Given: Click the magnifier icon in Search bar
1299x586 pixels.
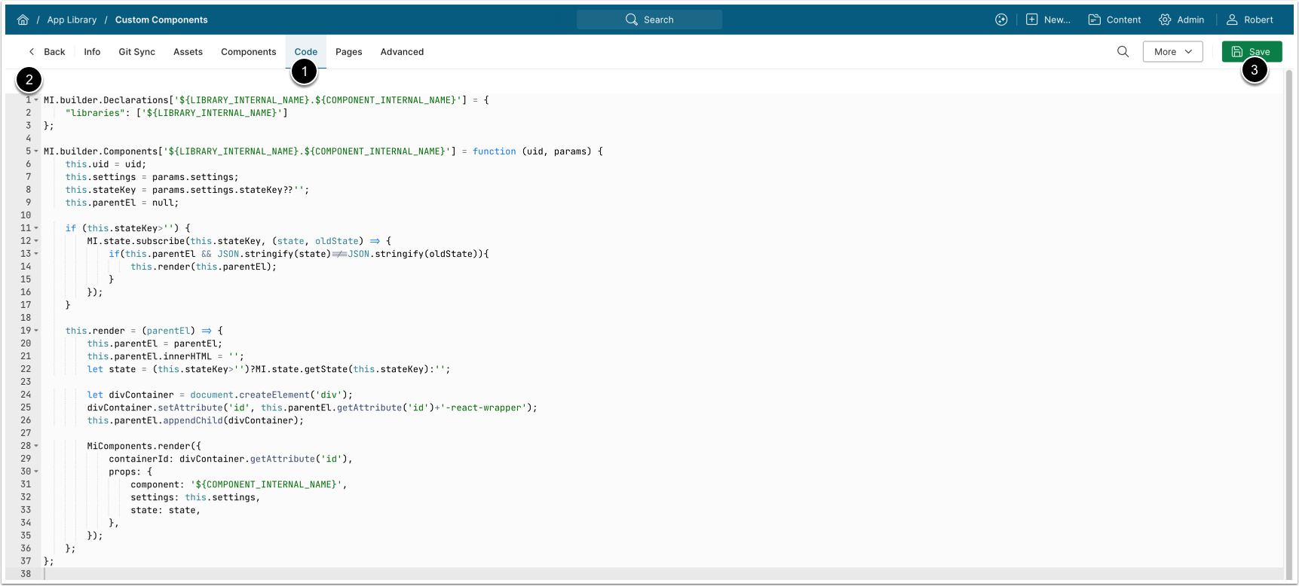Looking at the screenshot, I should [631, 20].
